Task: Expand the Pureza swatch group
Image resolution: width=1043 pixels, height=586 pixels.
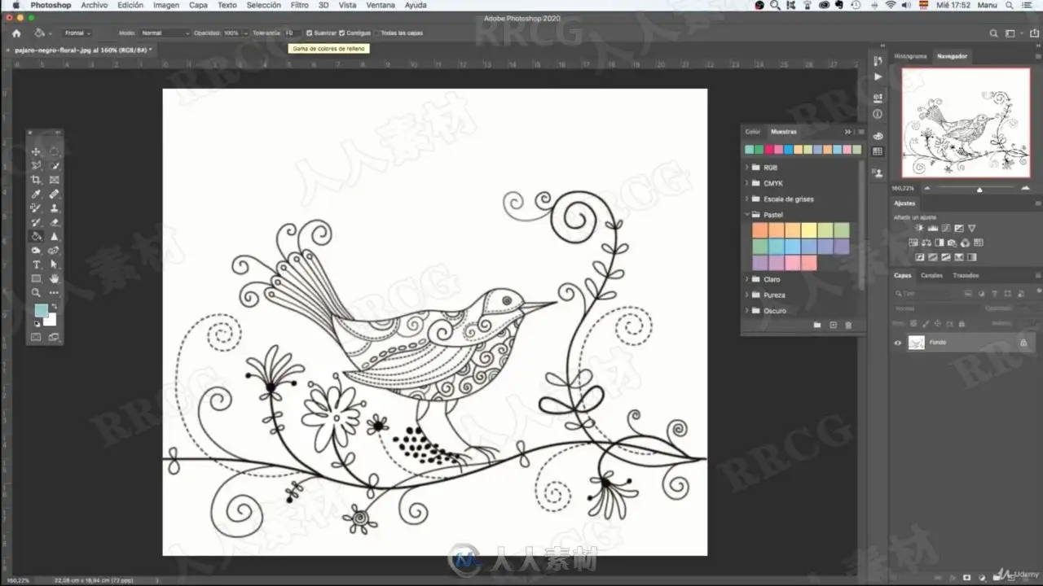Action: 747,295
